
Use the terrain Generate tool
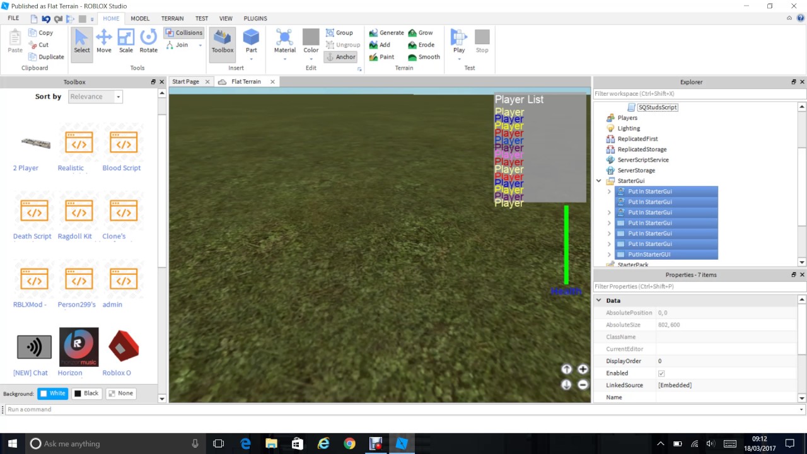click(386, 33)
